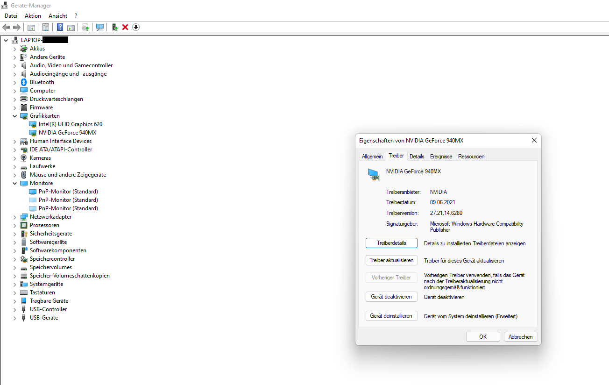Image resolution: width=609 pixels, height=385 pixels.
Task: Select the Tragbare Geräte entry
Action: pos(49,301)
